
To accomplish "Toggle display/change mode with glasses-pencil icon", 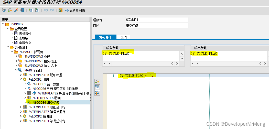I will (x=4, y=10).
